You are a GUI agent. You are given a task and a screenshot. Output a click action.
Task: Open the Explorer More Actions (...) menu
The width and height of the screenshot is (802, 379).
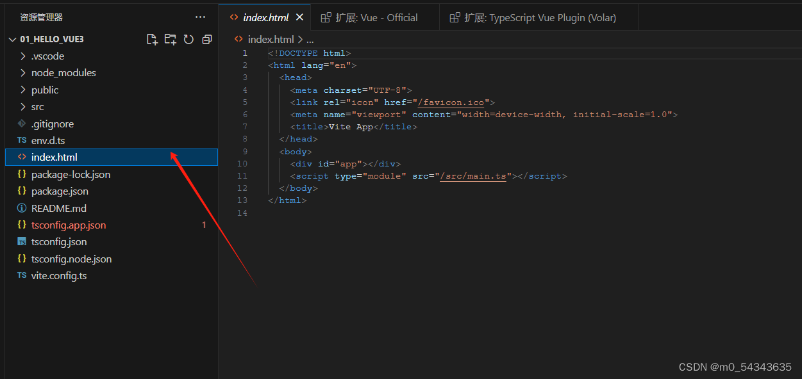200,17
